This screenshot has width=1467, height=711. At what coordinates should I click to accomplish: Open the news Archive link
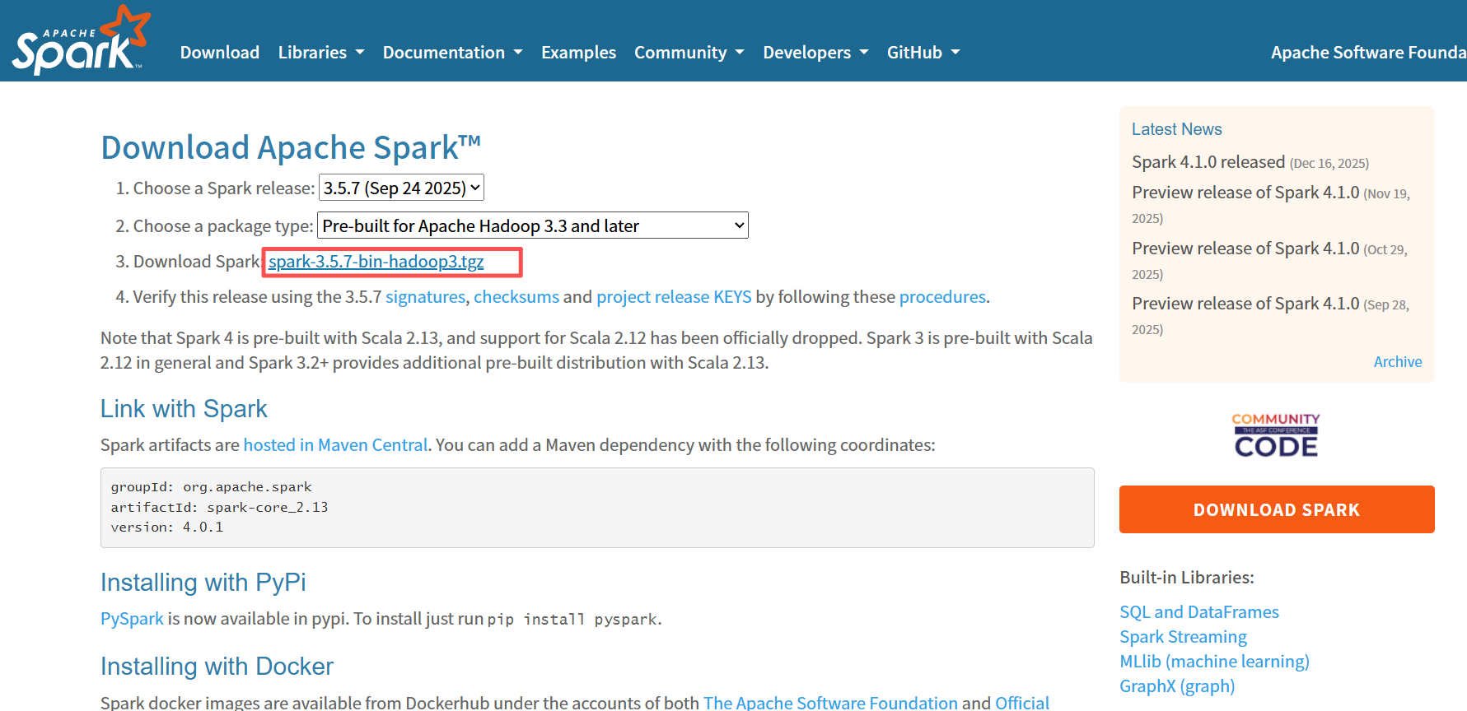tap(1398, 362)
